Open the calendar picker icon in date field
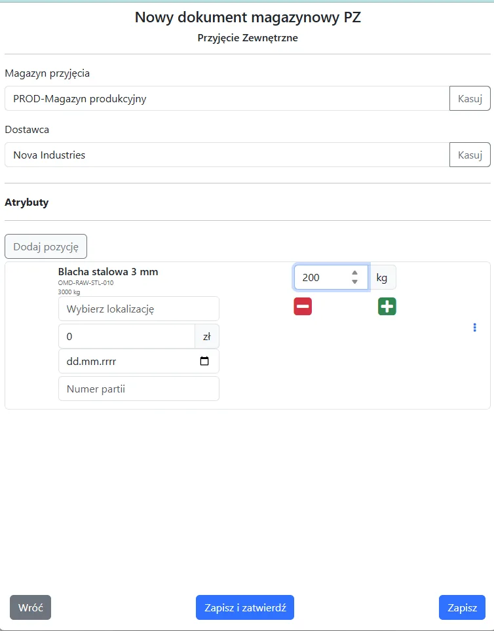 [204, 361]
